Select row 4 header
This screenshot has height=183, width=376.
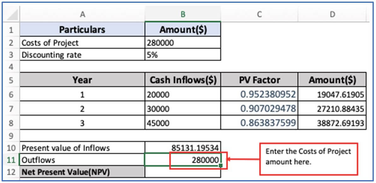click(12, 67)
